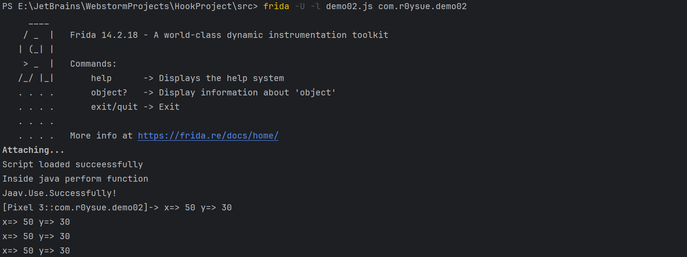
Task: Click the Displays the help system description
Action: [x=221, y=78]
